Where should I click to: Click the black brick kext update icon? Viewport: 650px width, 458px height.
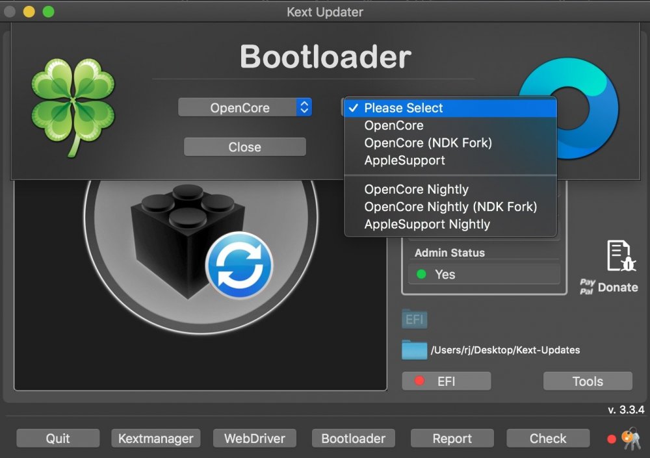click(188, 241)
